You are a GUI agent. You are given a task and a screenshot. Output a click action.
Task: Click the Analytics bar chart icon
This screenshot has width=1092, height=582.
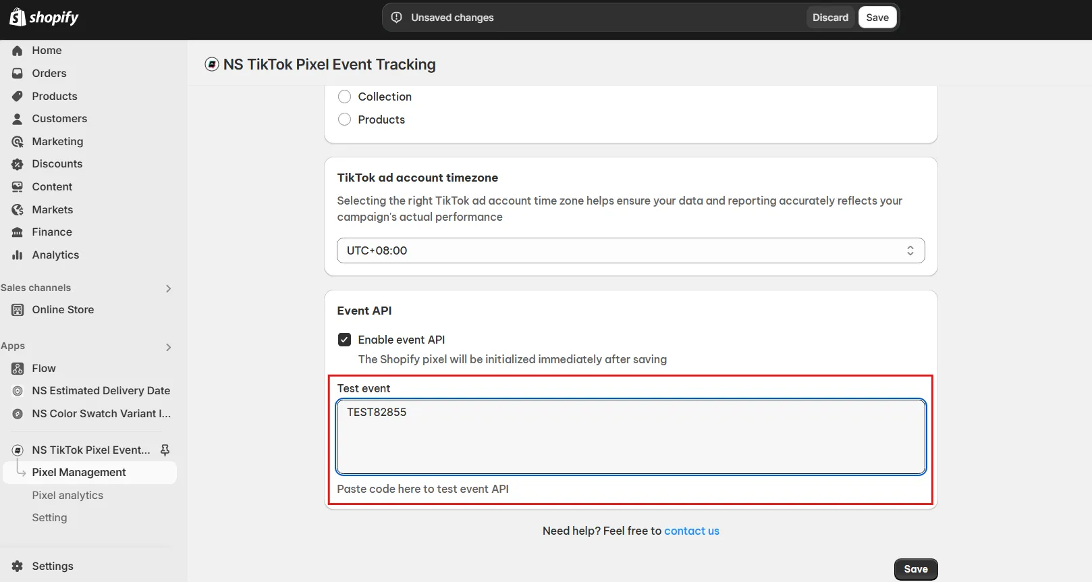pos(18,255)
